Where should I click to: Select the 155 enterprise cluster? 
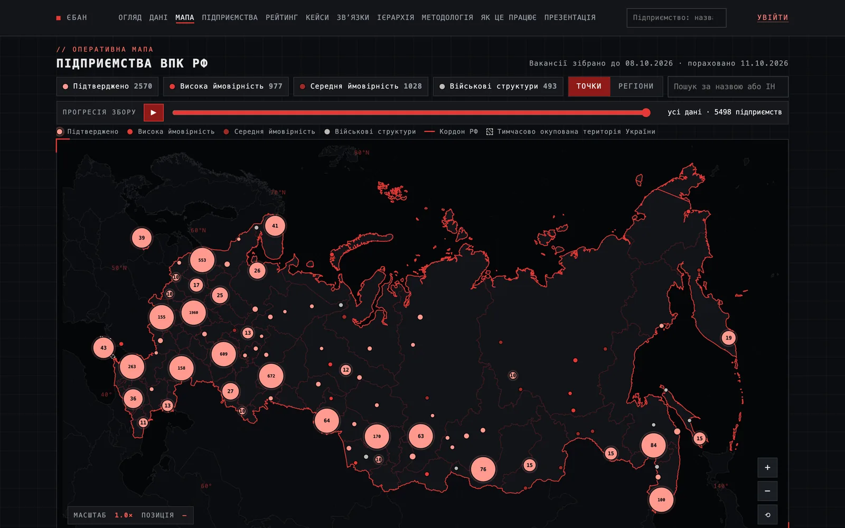click(162, 317)
